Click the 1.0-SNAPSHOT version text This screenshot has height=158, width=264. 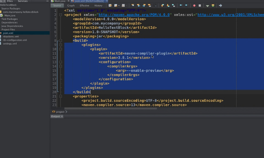(x=105, y=32)
